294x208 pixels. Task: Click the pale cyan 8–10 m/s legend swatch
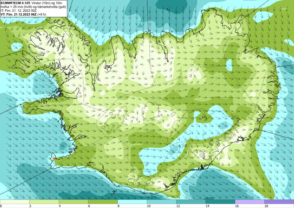pos(132,202)
